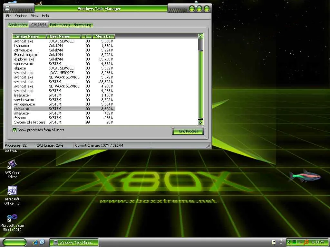Select svchost.exe row using 4,280 K
Screen dimensions: 330x247
pos(64,86)
